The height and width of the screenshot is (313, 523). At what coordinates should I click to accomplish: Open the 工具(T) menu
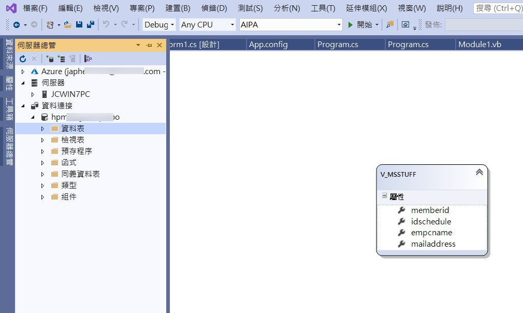pyautogui.click(x=323, y=8)
